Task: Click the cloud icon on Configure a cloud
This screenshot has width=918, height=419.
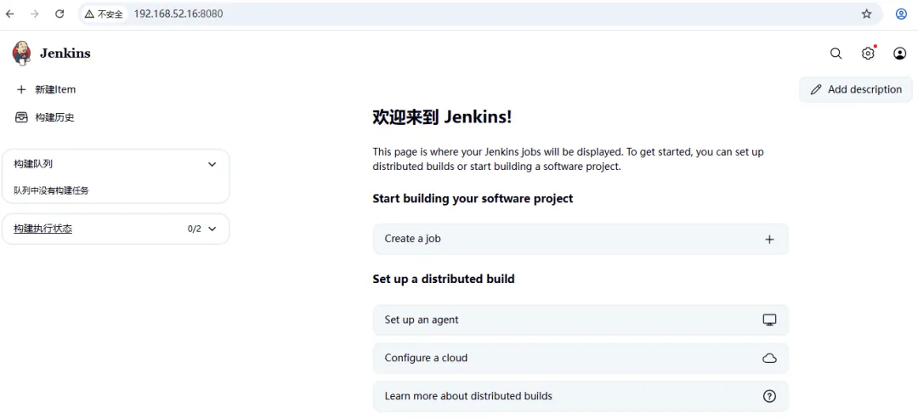Action: (x=769, y=358)
